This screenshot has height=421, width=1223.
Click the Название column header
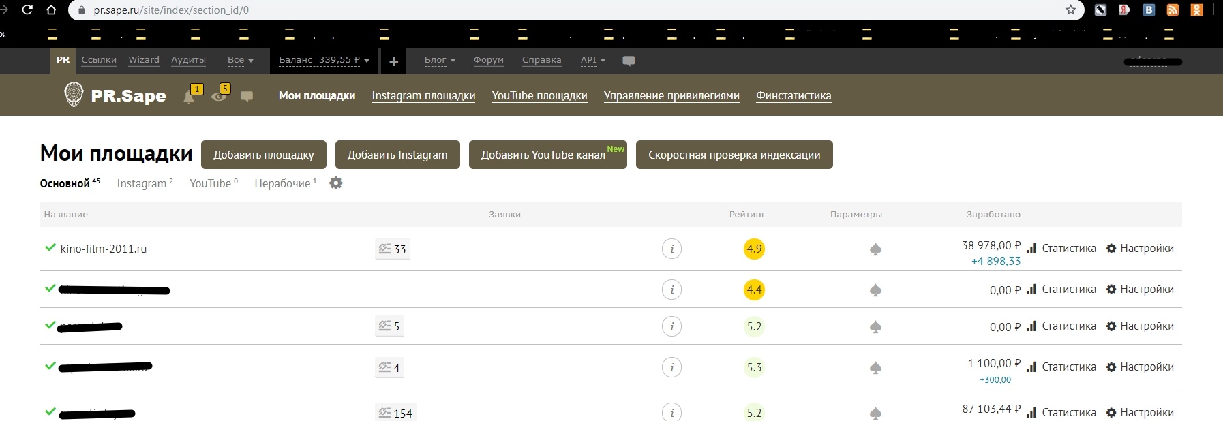click(x=65, y=214)
